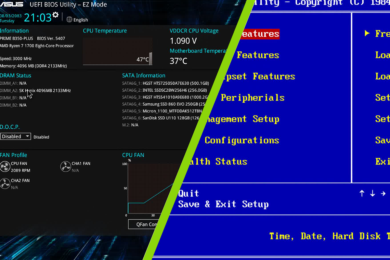Select DIMM_A1 N/A row
The image size is (390, 260).
(x=13, y=83)
